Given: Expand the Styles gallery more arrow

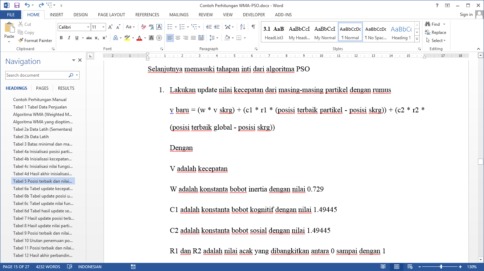Looking at the screenshot, I should pyautogui.click(x=417, y=38).
